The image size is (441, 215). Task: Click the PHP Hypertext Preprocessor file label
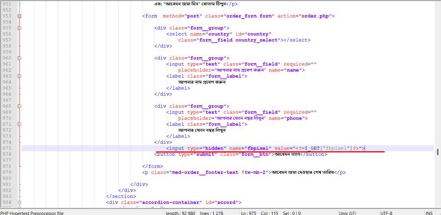coord(32,213)
